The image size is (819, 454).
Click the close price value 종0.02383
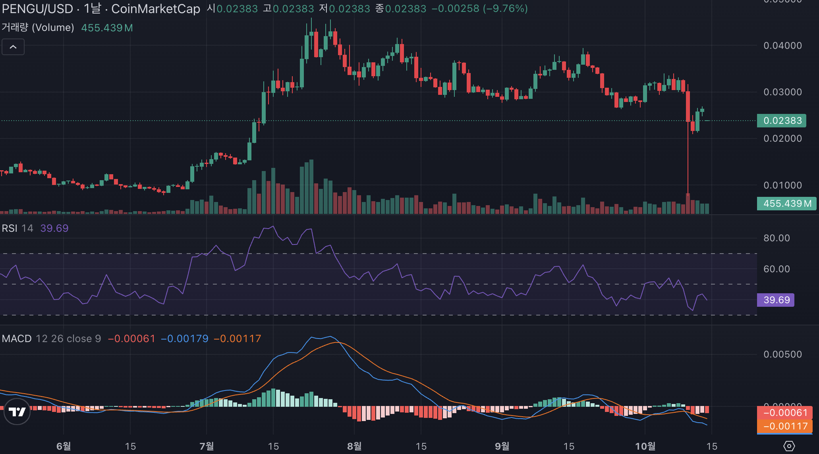click(x=401, y=9)
